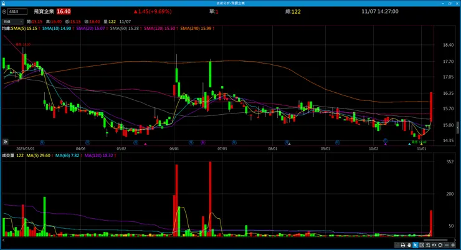The image size is (461, 250).
Task: Click the 06/01 date axis label
Action: tap(174, 149)
